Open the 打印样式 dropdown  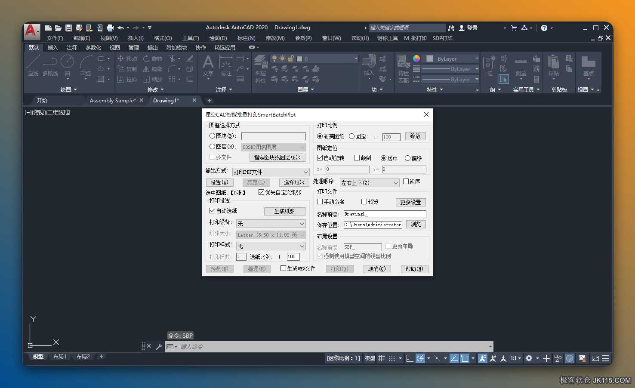tap(271, 246)
